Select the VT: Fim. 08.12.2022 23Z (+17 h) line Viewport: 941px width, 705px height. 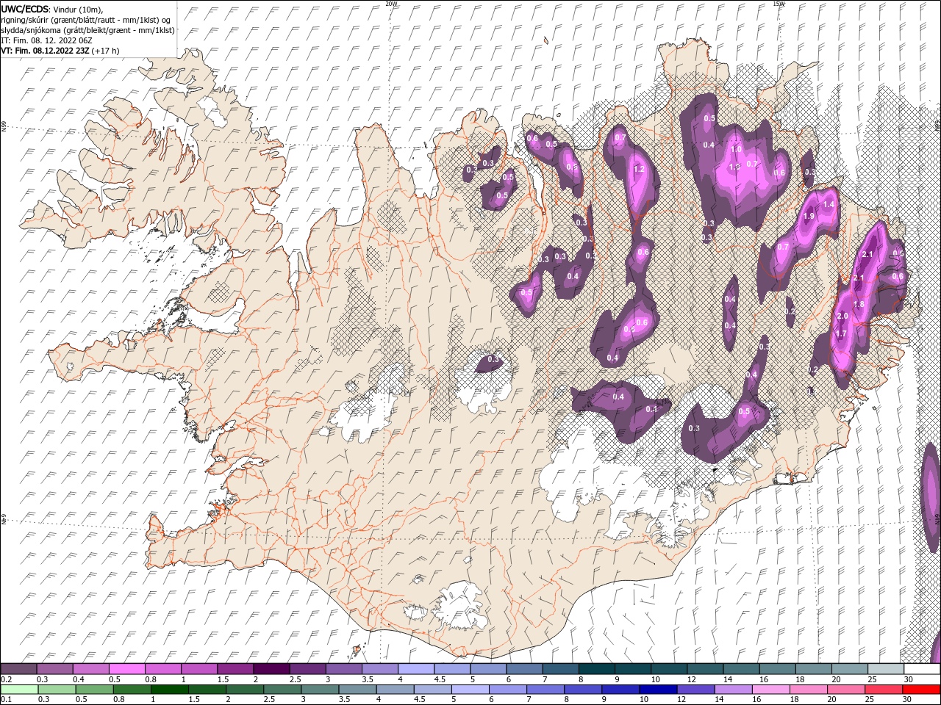[60, 51]
